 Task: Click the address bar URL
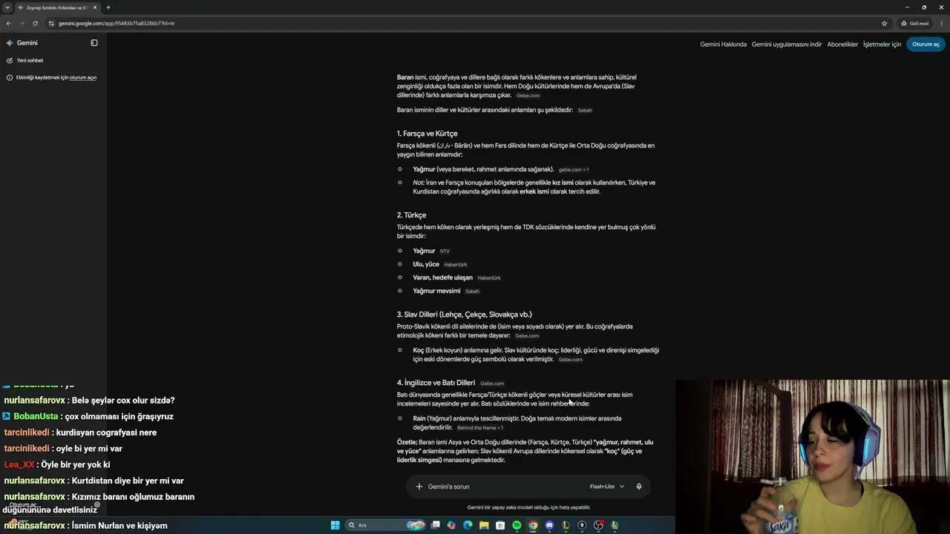pos(117,23)
